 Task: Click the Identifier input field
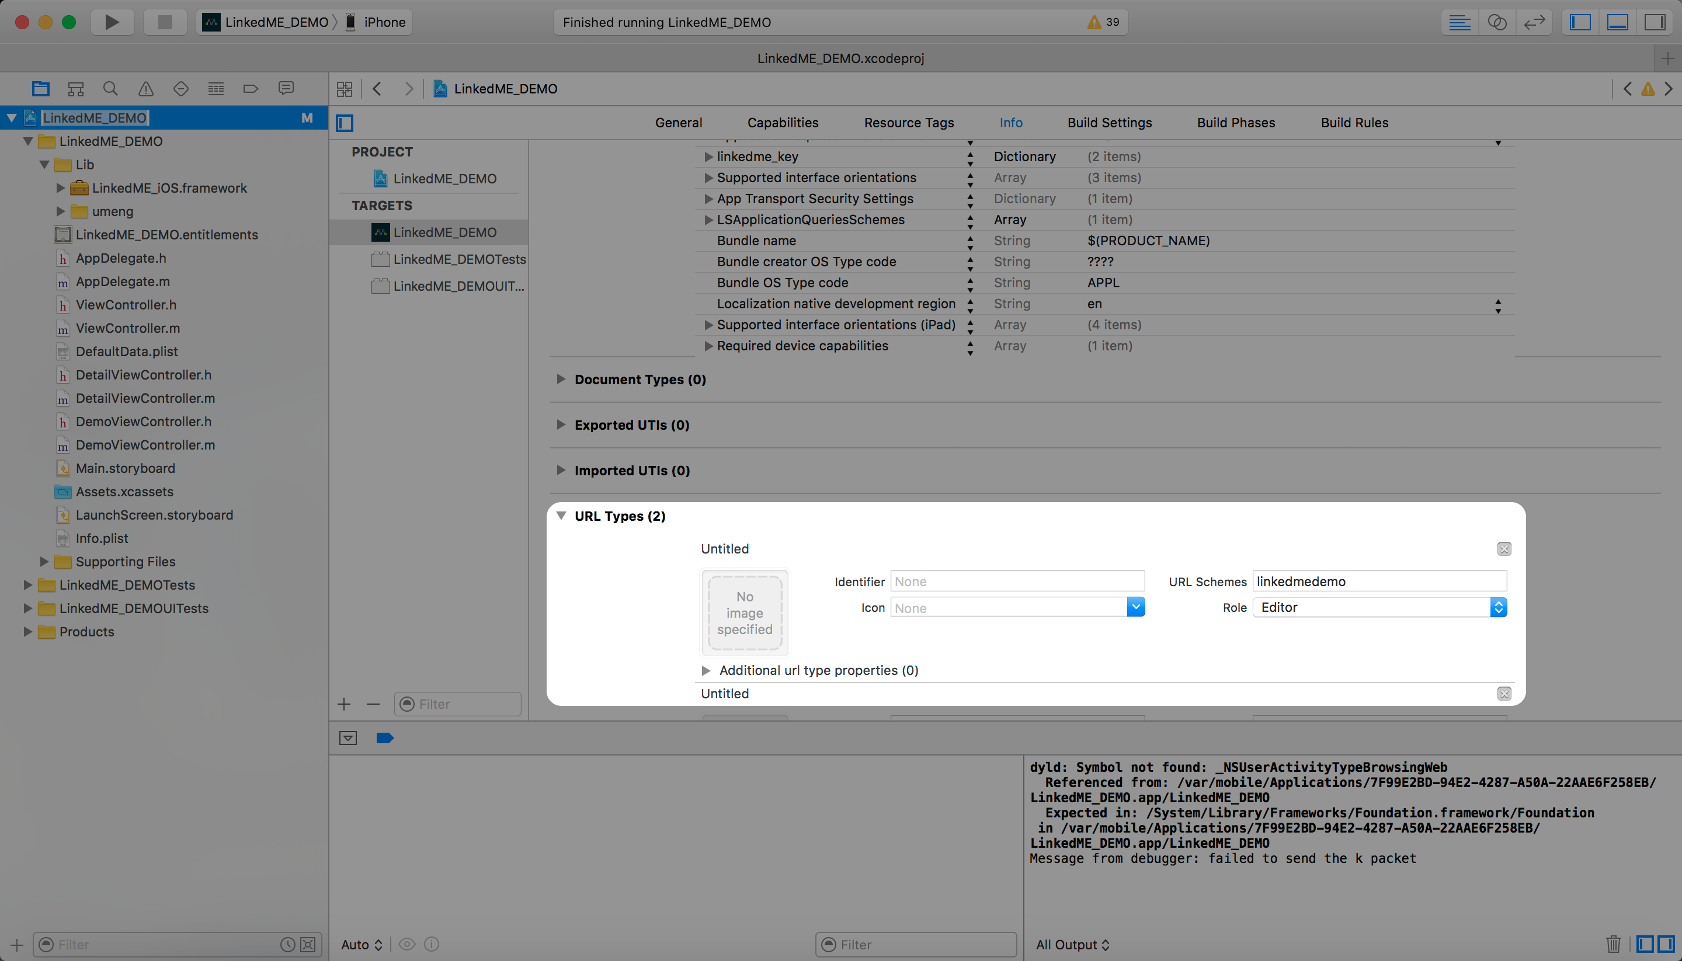tap(1017, 582)
